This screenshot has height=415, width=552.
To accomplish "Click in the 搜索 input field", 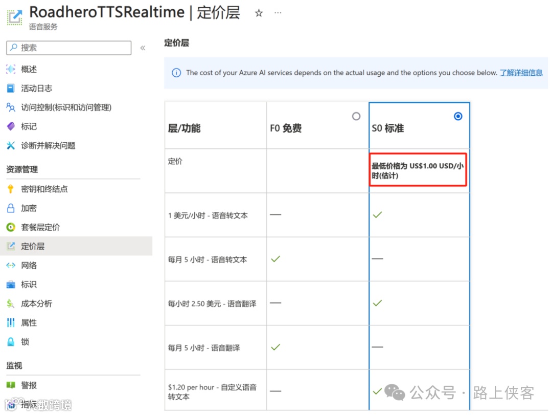I will point(68,48).
